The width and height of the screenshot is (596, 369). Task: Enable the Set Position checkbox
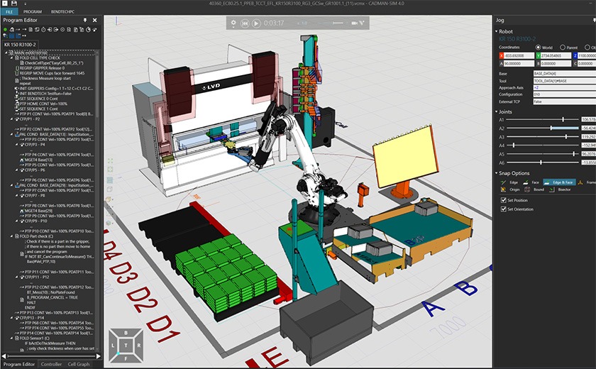tap(503, 201)
